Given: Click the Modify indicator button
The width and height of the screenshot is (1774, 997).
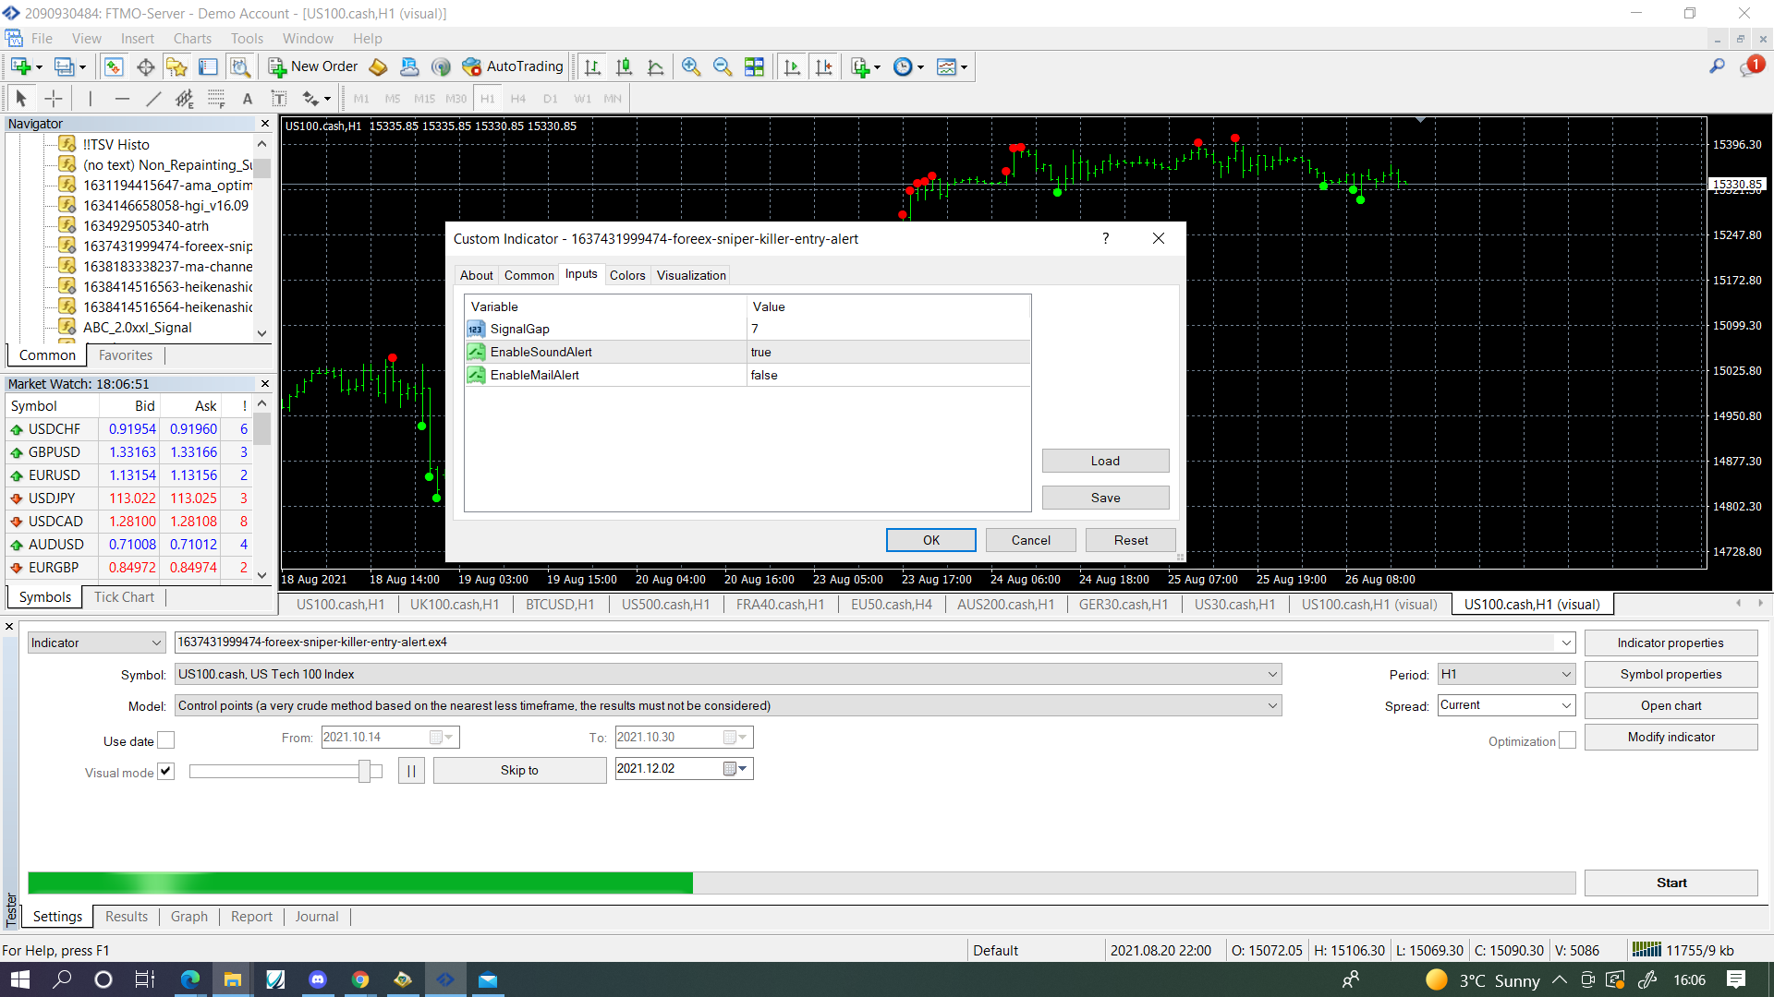Looking at the screenshot, I should point(1671,737).
